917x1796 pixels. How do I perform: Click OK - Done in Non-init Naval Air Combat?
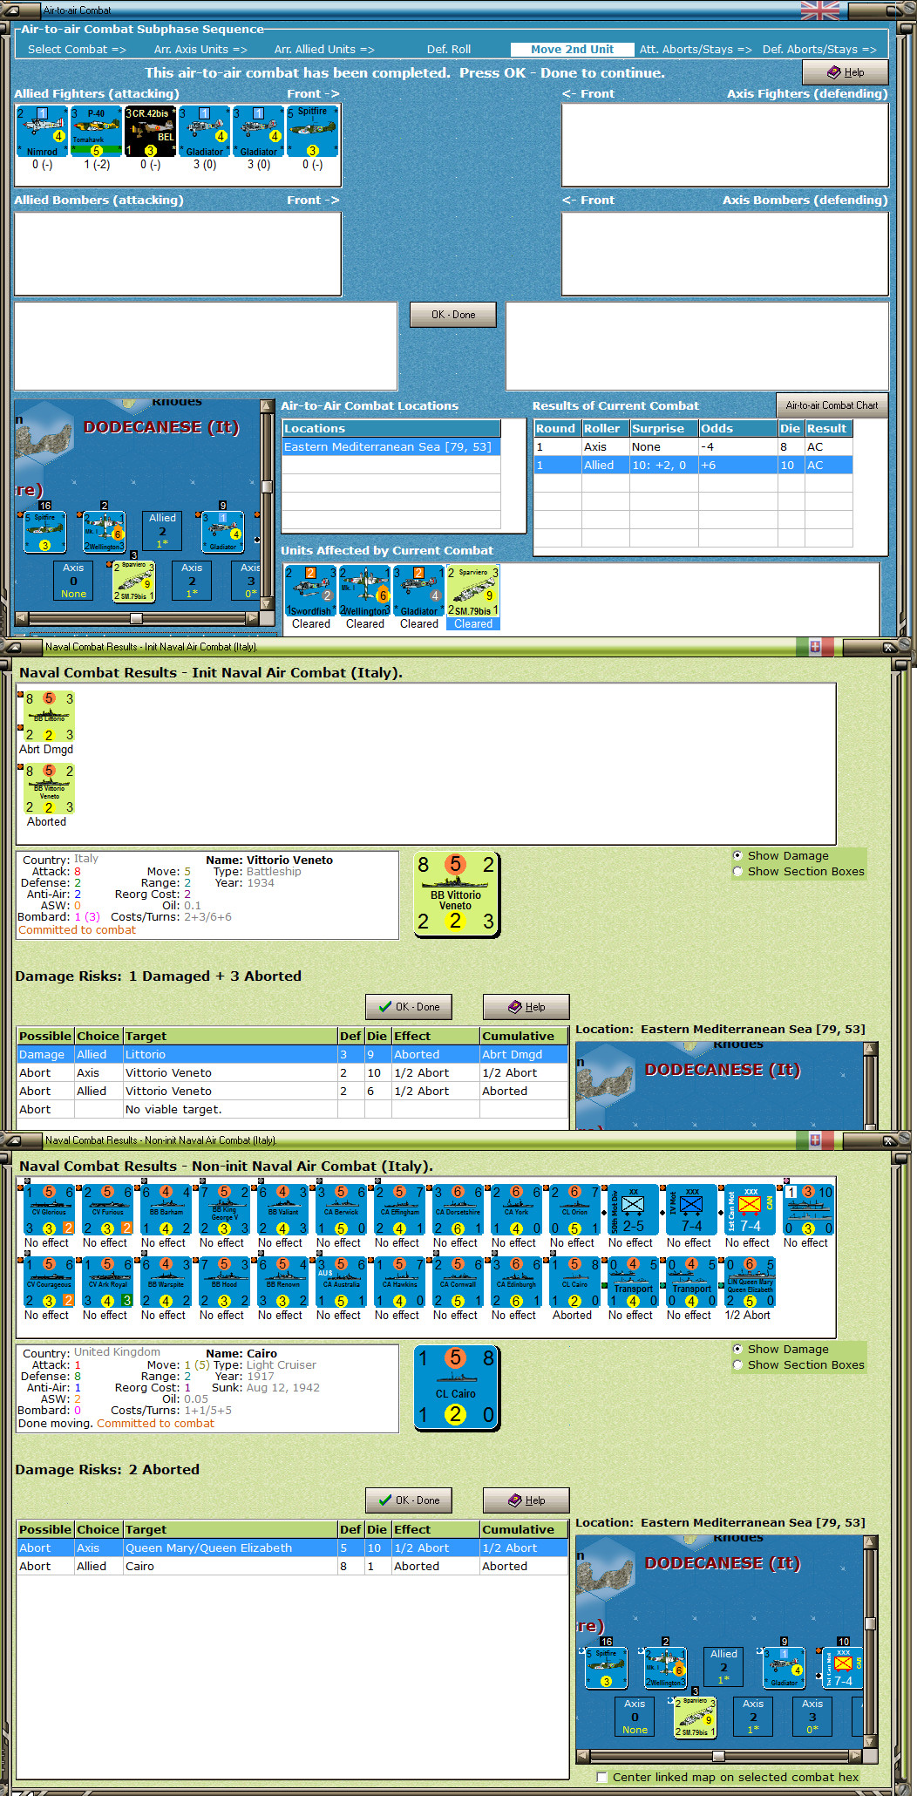[409, 1500]
